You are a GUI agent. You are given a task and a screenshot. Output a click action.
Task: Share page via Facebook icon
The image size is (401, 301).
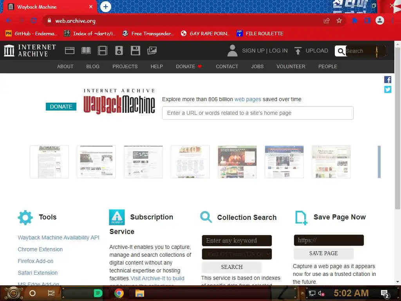pos(387,80)
